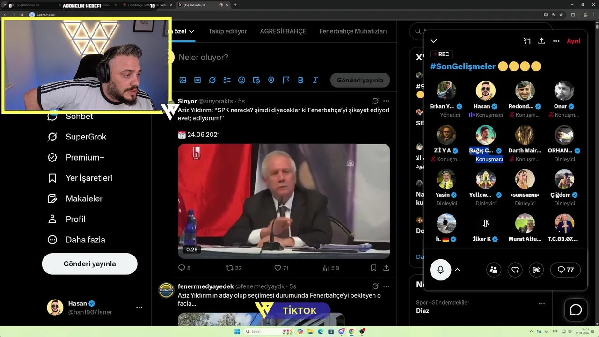Add a poll to the post
The height and width of the screenshot is (337, 599).
227,80
